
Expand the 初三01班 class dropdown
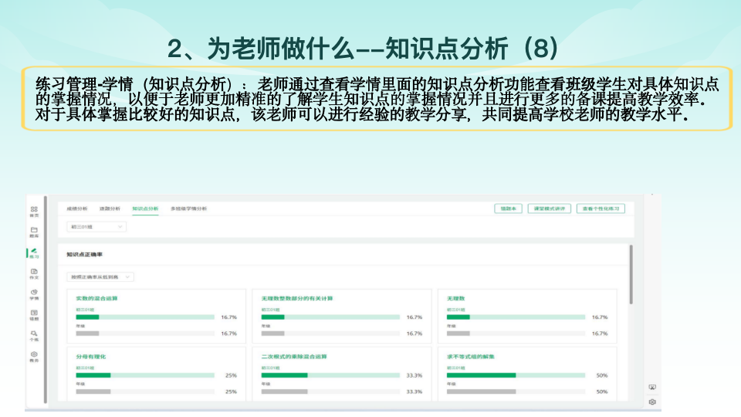(x=97, y=227)
